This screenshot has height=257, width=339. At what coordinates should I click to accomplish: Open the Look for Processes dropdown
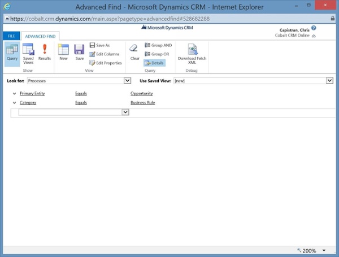(x=127, y=81)
